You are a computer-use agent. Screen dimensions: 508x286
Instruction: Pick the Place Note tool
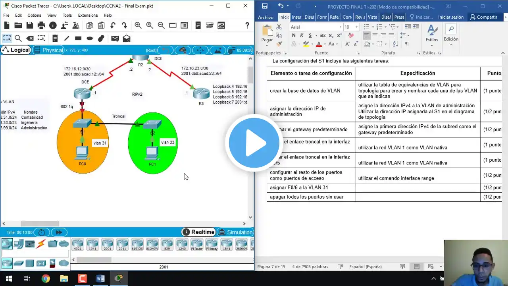tap(55, 39)
